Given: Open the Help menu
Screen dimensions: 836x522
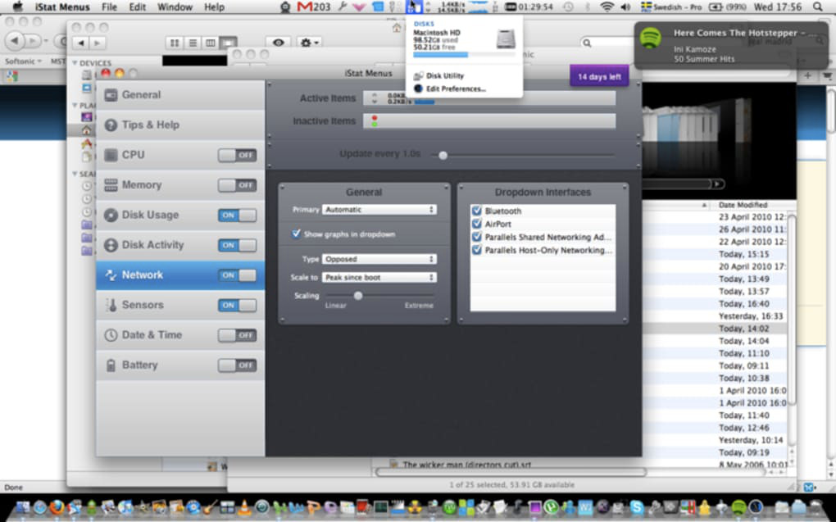Looking at the screenshot, I should coord(214,7).
